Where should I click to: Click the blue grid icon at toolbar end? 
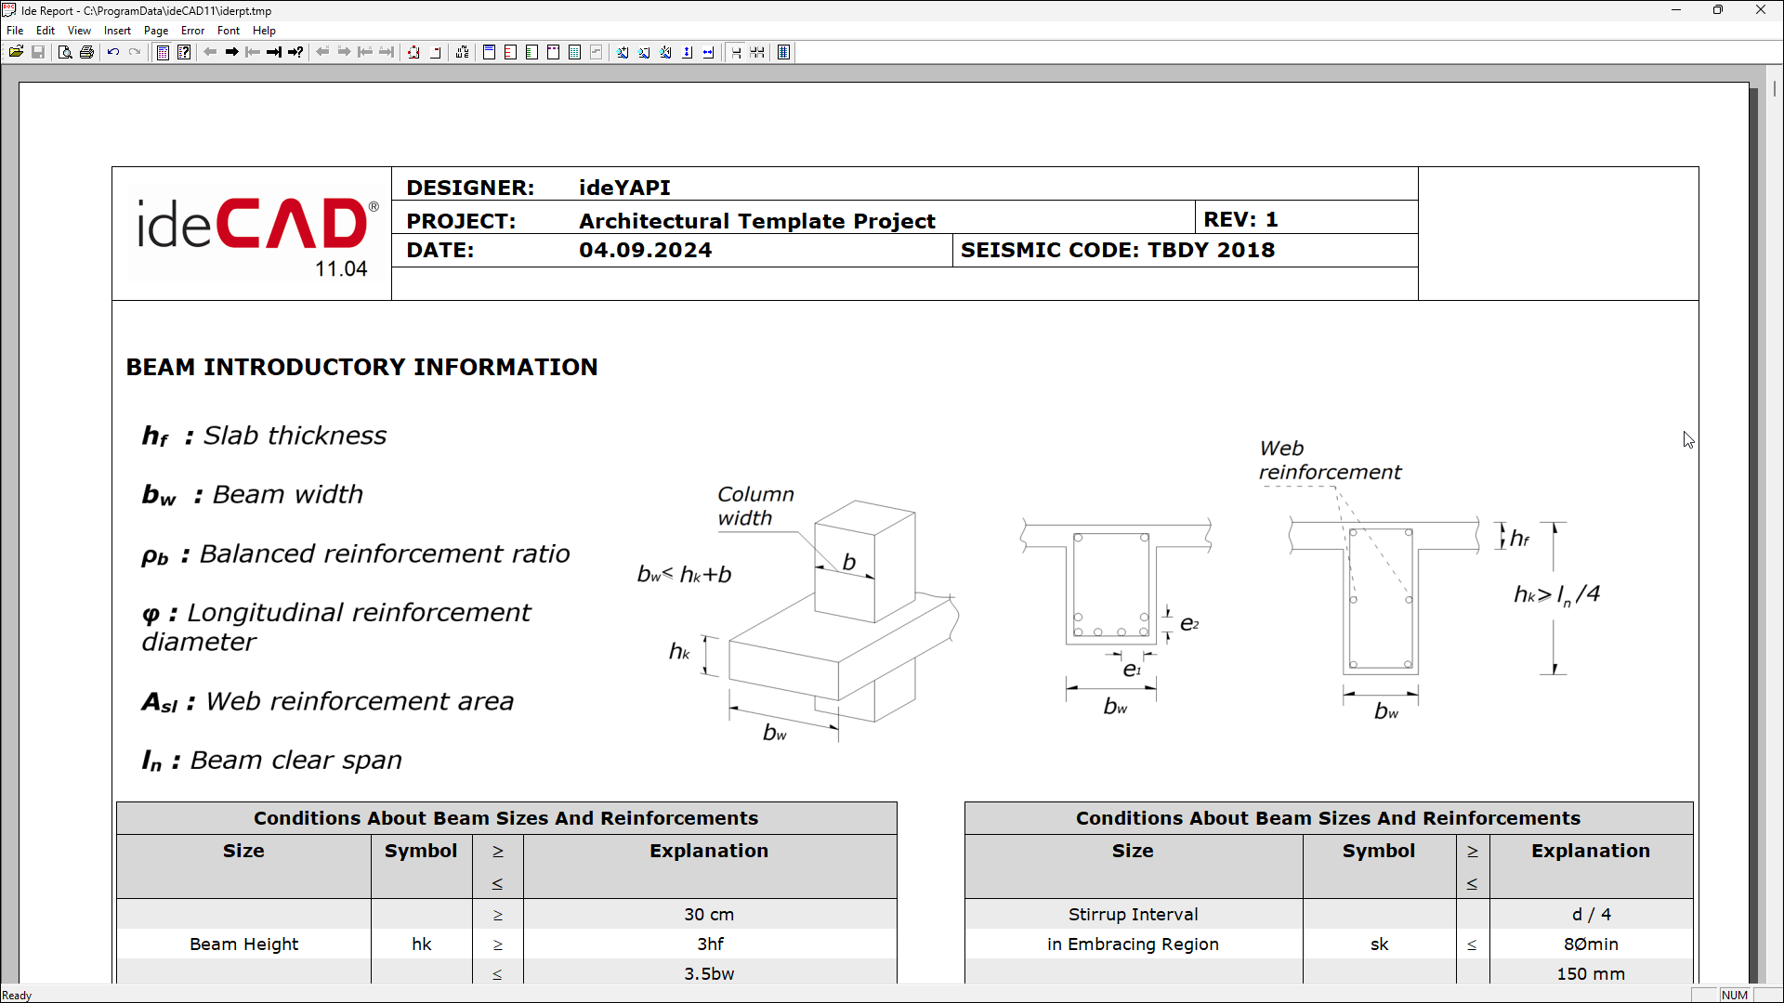[x=784, y=52]
